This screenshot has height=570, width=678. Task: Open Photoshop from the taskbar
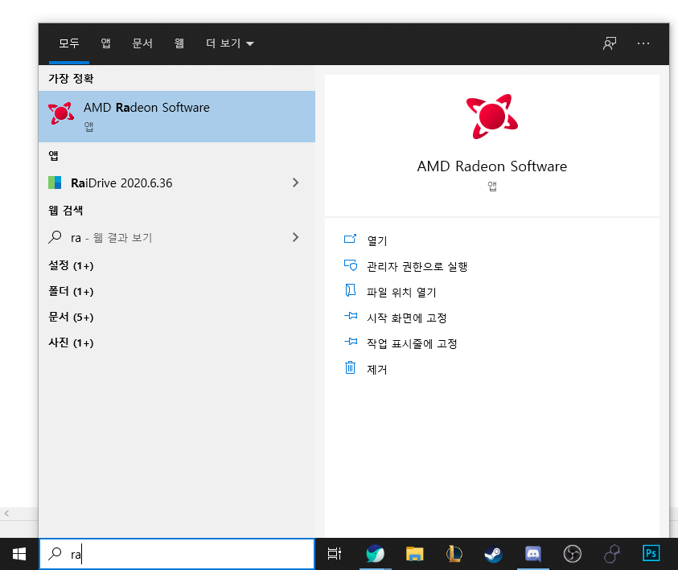point(651,554)
